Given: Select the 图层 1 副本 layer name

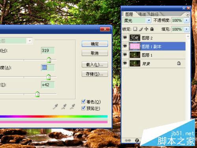Looking at the screenshot, I should [x=152, y=47].
